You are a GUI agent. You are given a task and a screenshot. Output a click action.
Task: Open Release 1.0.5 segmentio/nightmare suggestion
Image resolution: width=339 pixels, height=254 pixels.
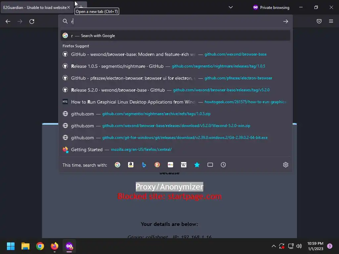[x=175, y=66]
